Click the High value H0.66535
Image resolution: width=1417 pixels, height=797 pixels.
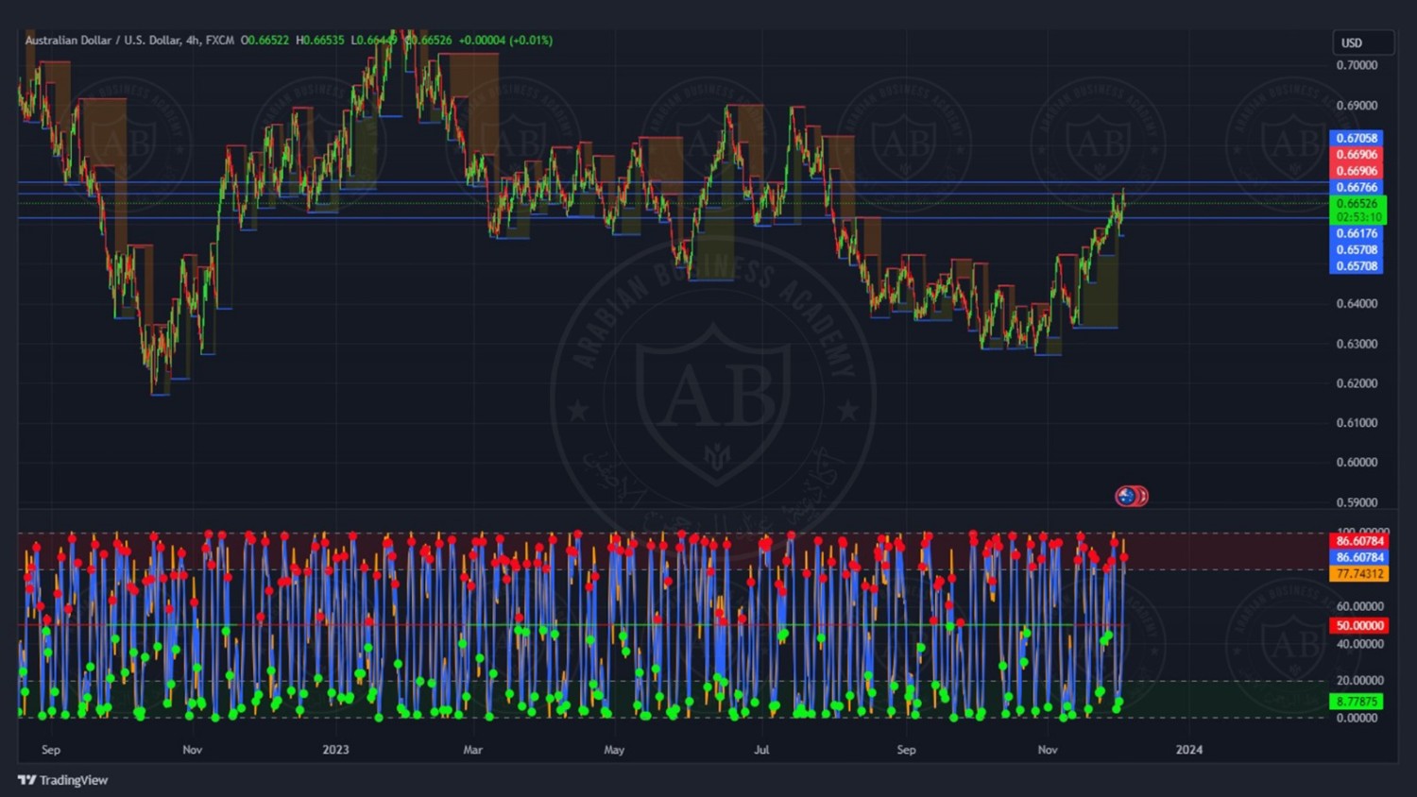tap(320, 41)
